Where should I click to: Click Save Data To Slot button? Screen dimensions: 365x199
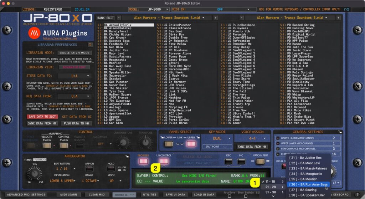[42, 117]
